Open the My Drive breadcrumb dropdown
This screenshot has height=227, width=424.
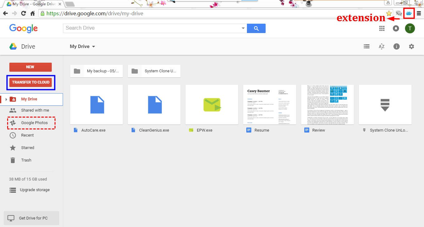pos(83,46)
